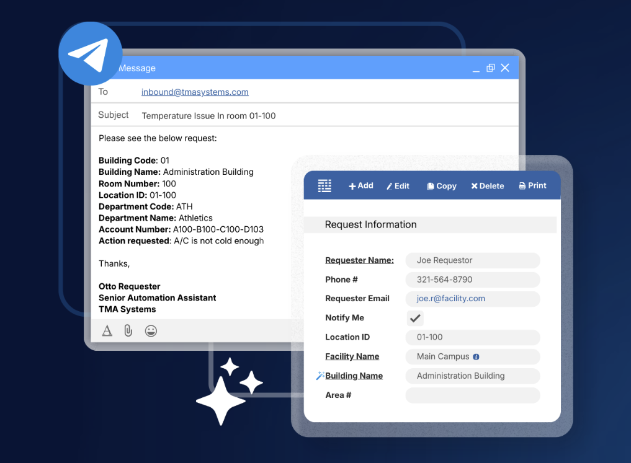This screenshot has height=463, width=631.
Task: Select the Phone # input field
Action: (x=472, y=280)
